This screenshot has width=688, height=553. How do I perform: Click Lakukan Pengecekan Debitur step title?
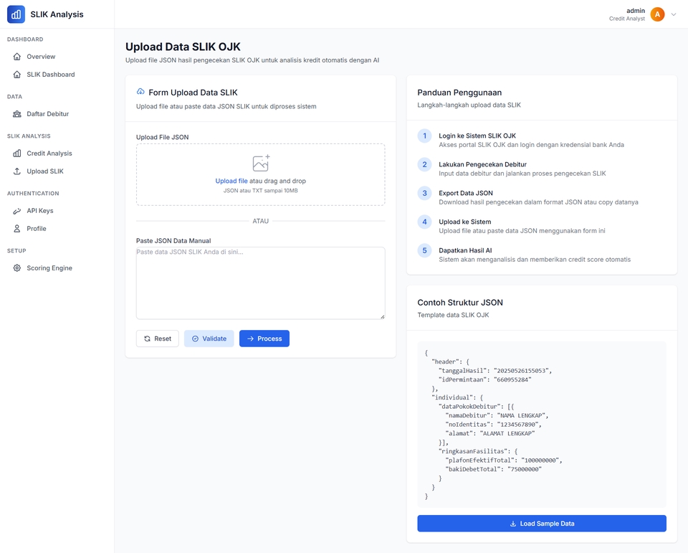(x=482, y=165)
